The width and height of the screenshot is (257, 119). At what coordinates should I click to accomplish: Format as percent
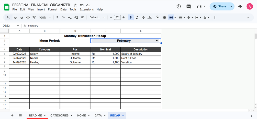coord(63,17)
